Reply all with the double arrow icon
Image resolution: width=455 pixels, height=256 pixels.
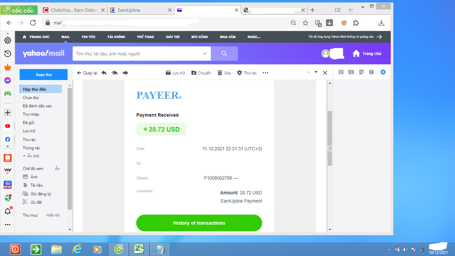pos(114,73)
